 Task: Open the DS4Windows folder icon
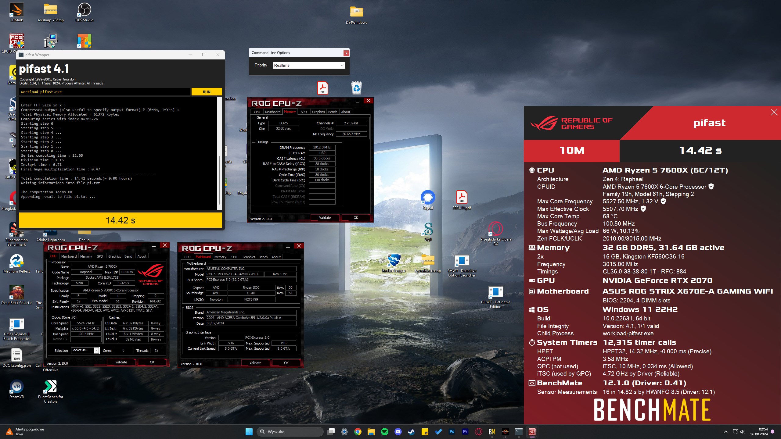click(356, 15)
